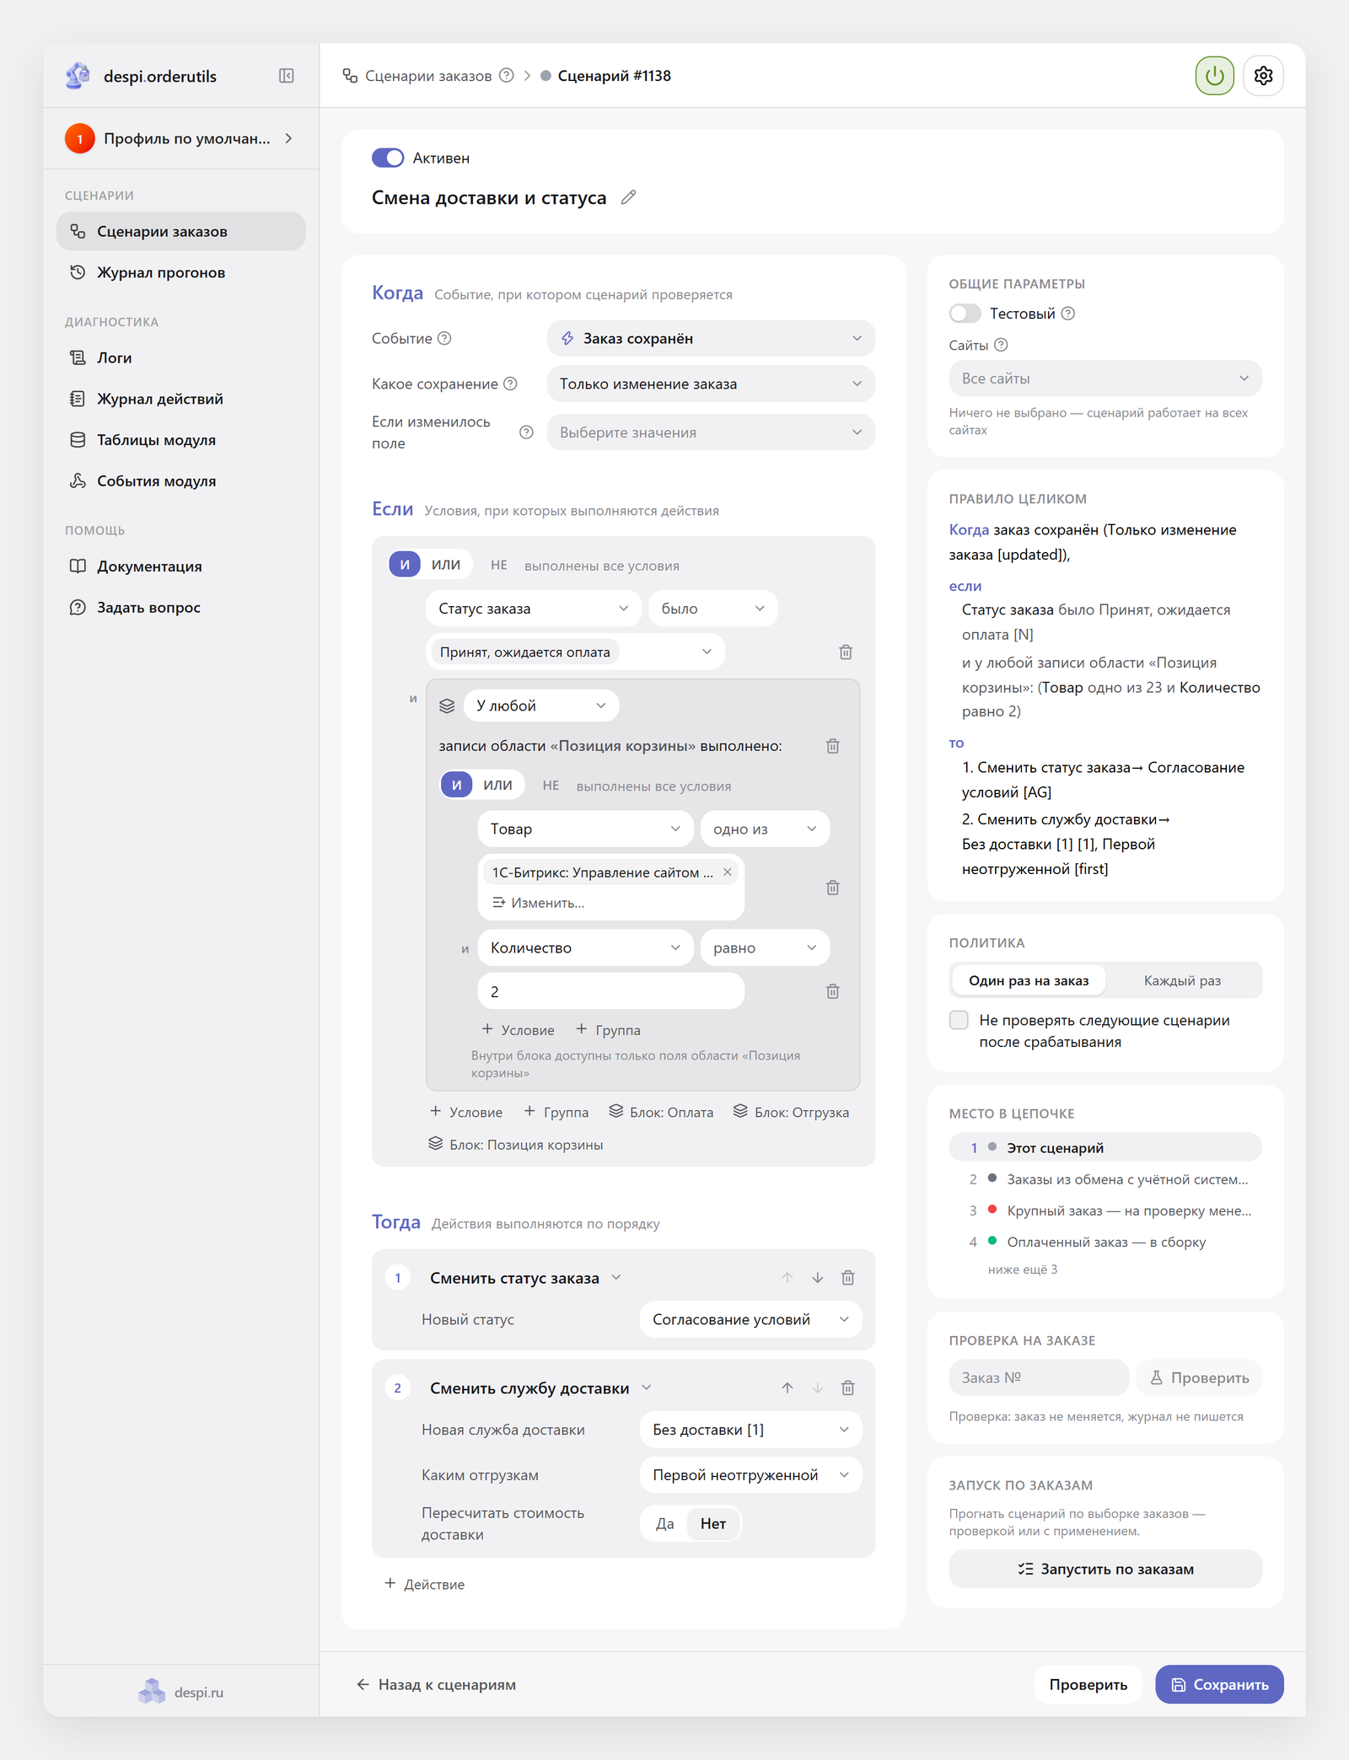Toggle the Активен switch

[388, 158]
